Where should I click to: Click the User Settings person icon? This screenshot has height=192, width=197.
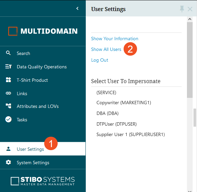pos(8,149)
